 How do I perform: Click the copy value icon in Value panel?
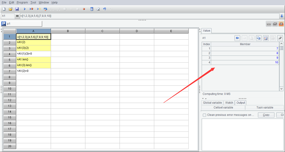pos(259,38)
